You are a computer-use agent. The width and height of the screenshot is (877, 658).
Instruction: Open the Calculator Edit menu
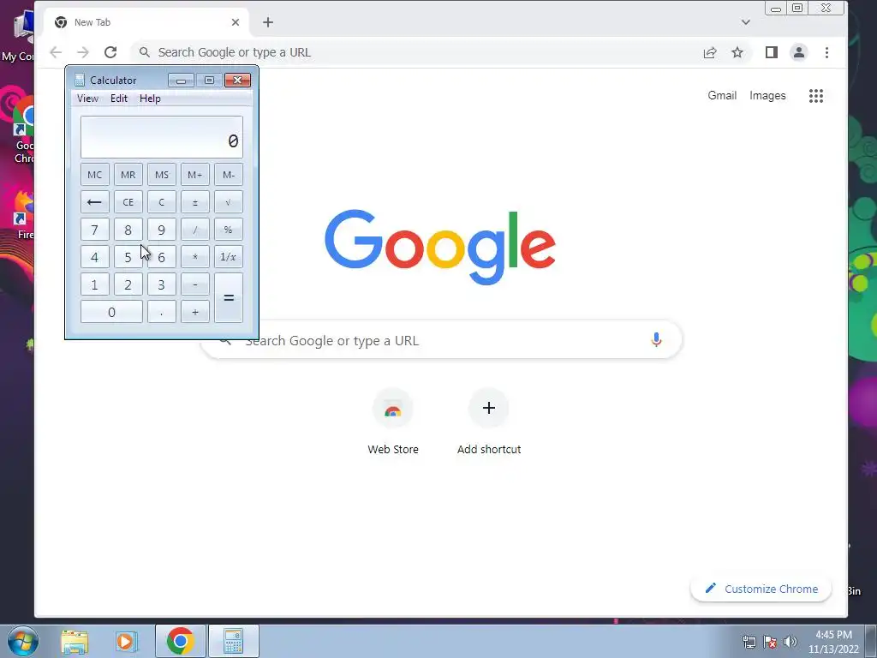click(x=118, y=99)
